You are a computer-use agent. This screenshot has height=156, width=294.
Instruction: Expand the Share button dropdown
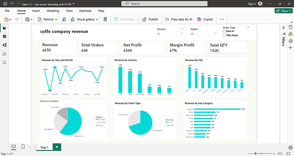[x=290, y=11]
